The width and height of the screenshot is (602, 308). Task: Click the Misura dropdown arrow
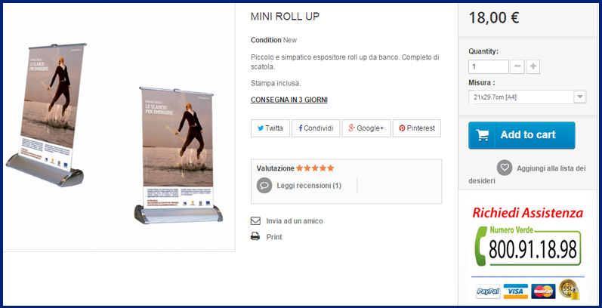(580, 97)
